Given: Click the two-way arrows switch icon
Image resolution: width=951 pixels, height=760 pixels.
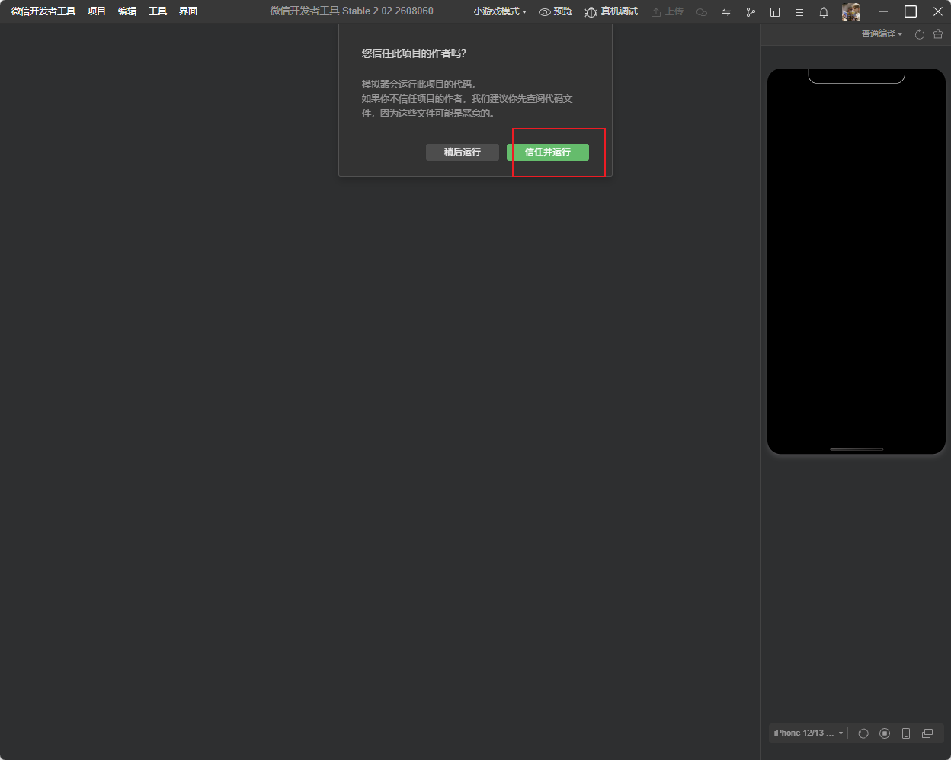Looking at the screenshot, I should (x=726, y=12).
